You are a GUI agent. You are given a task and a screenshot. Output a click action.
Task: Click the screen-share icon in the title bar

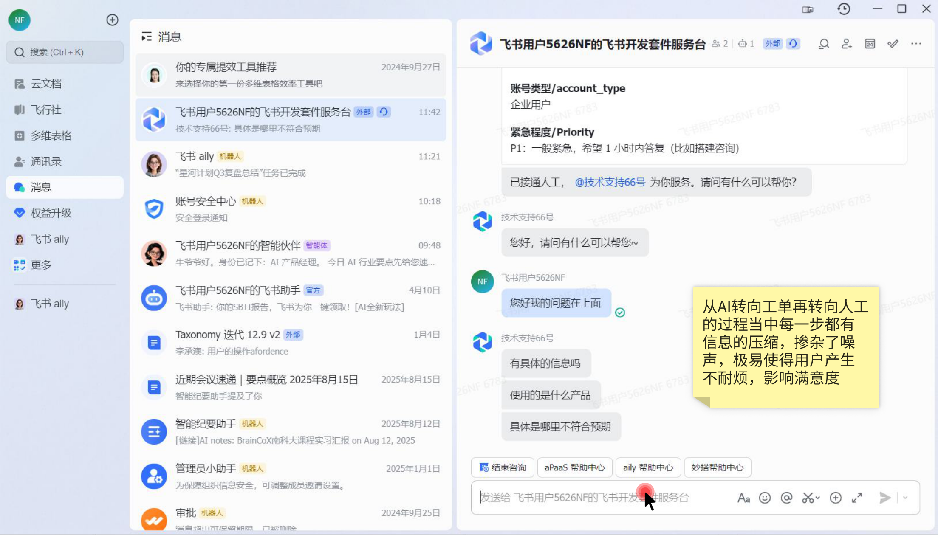808,9
